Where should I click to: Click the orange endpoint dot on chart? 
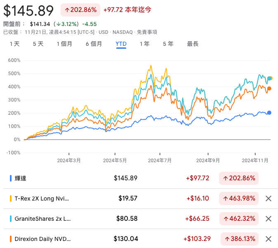coord(269,89)
